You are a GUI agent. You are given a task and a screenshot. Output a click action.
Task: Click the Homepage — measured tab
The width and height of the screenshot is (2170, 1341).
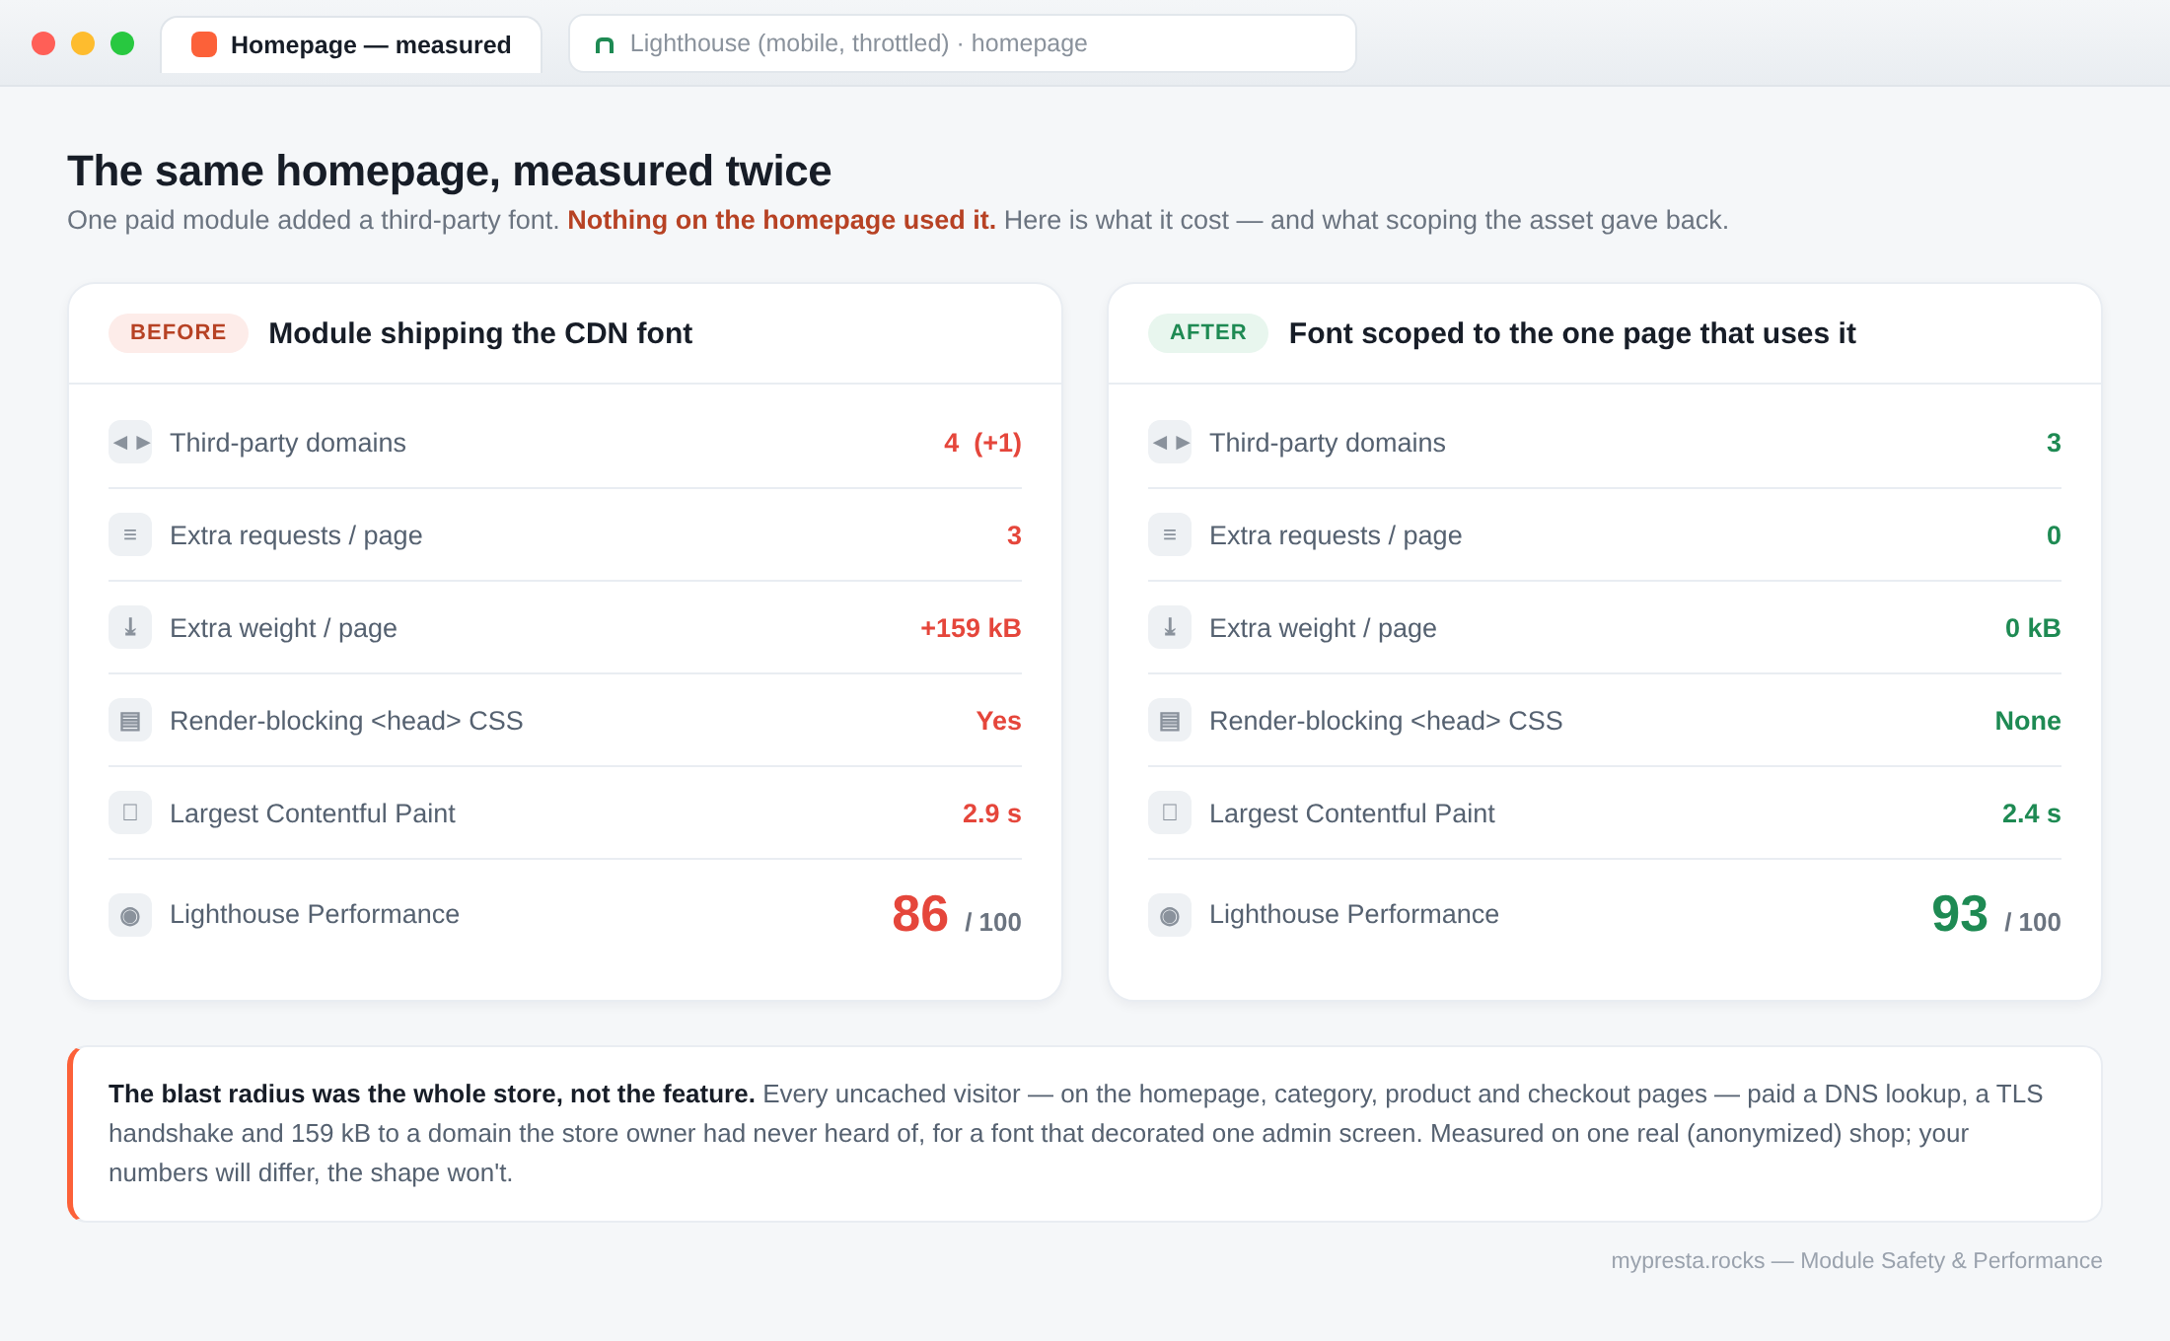click(x=351, y=44)
